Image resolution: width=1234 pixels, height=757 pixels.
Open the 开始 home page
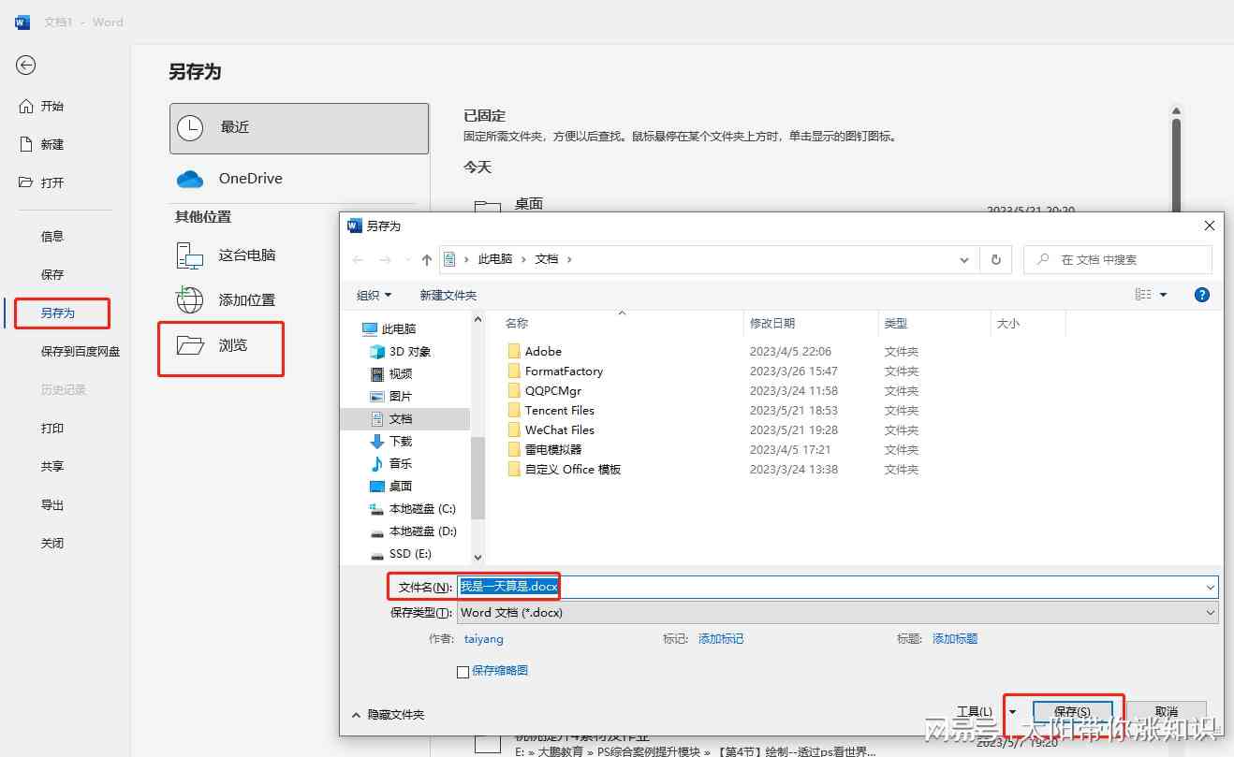pos(42,106)
